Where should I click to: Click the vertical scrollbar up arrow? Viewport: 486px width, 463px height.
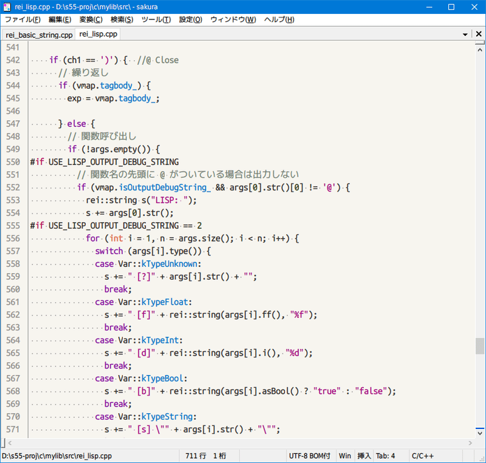click(x=480, y=50)
